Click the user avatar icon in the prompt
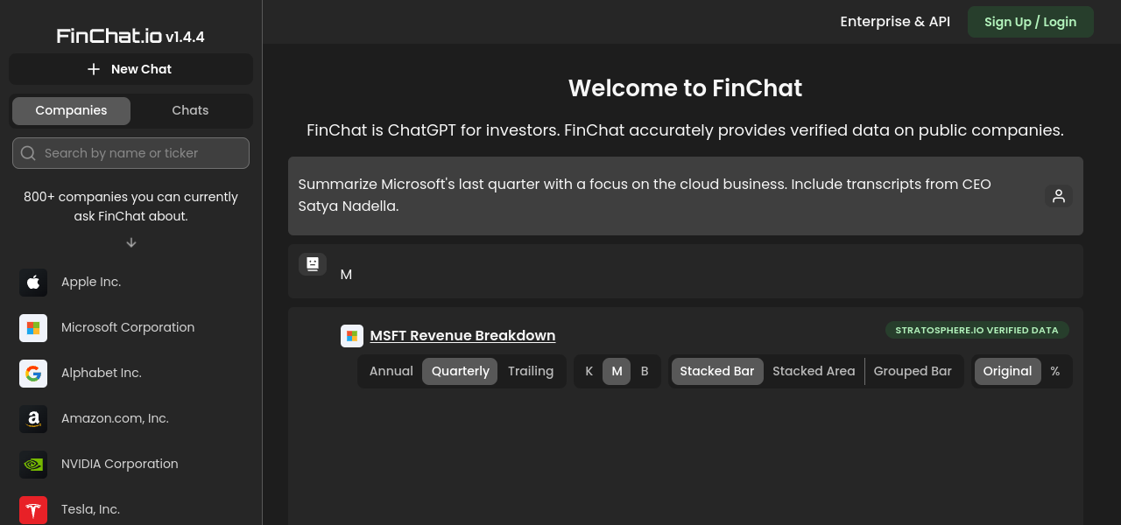Screen dimensions: 1121x525 coord(1058,196)
